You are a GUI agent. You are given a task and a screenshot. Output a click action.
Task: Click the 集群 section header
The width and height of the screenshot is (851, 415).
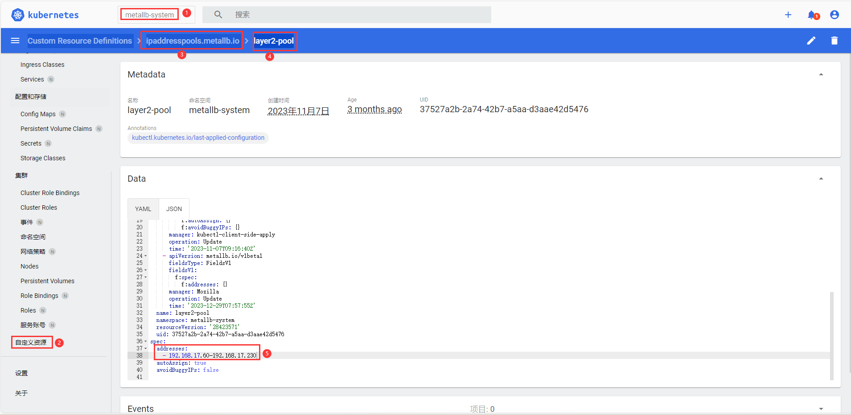pos(21,175)
